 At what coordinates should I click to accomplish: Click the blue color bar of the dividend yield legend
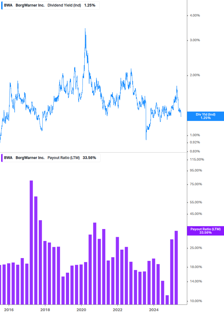(x=2, y=5)
